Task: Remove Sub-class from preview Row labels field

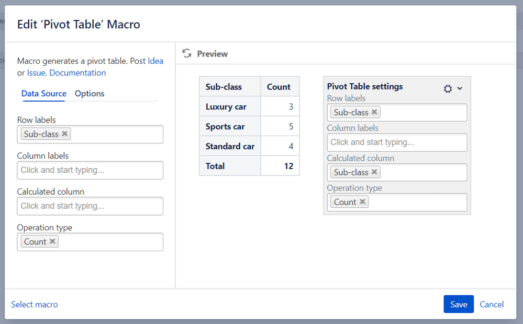Action: [374, 112]
